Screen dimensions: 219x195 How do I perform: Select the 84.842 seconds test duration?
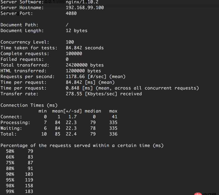pyautogui.click(x=85, y=48)
